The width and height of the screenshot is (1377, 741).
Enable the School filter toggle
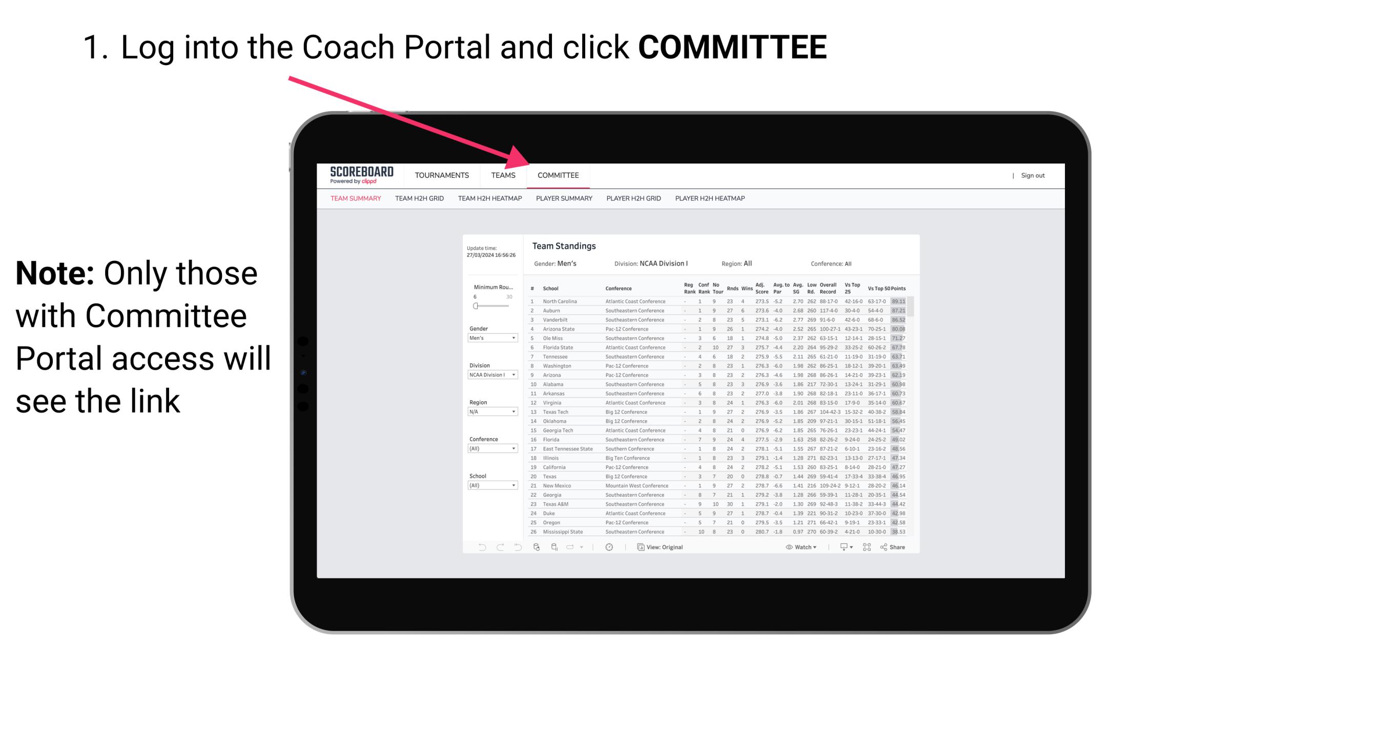(491, 485)
